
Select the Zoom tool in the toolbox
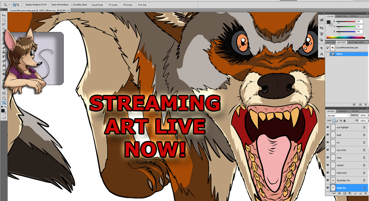(x=4, y=102)
